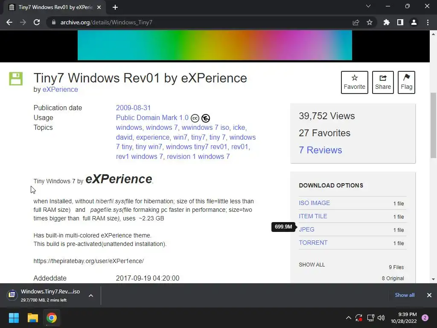
Task: Go back to the previous page
Action: 9,22
